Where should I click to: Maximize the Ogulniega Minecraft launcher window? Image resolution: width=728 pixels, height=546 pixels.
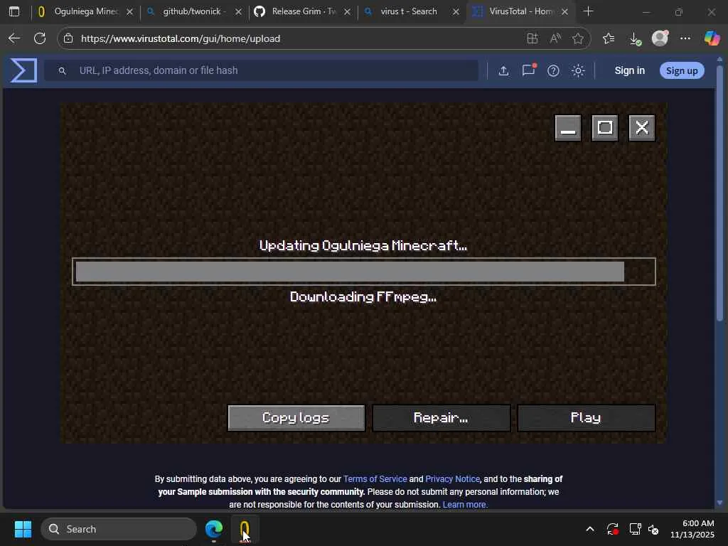604,128
